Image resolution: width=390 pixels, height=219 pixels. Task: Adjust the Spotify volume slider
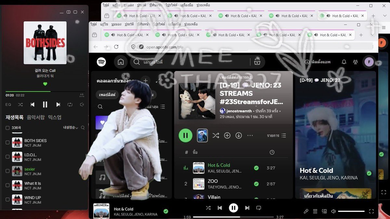pyautogui.click(x=351, y=211)
